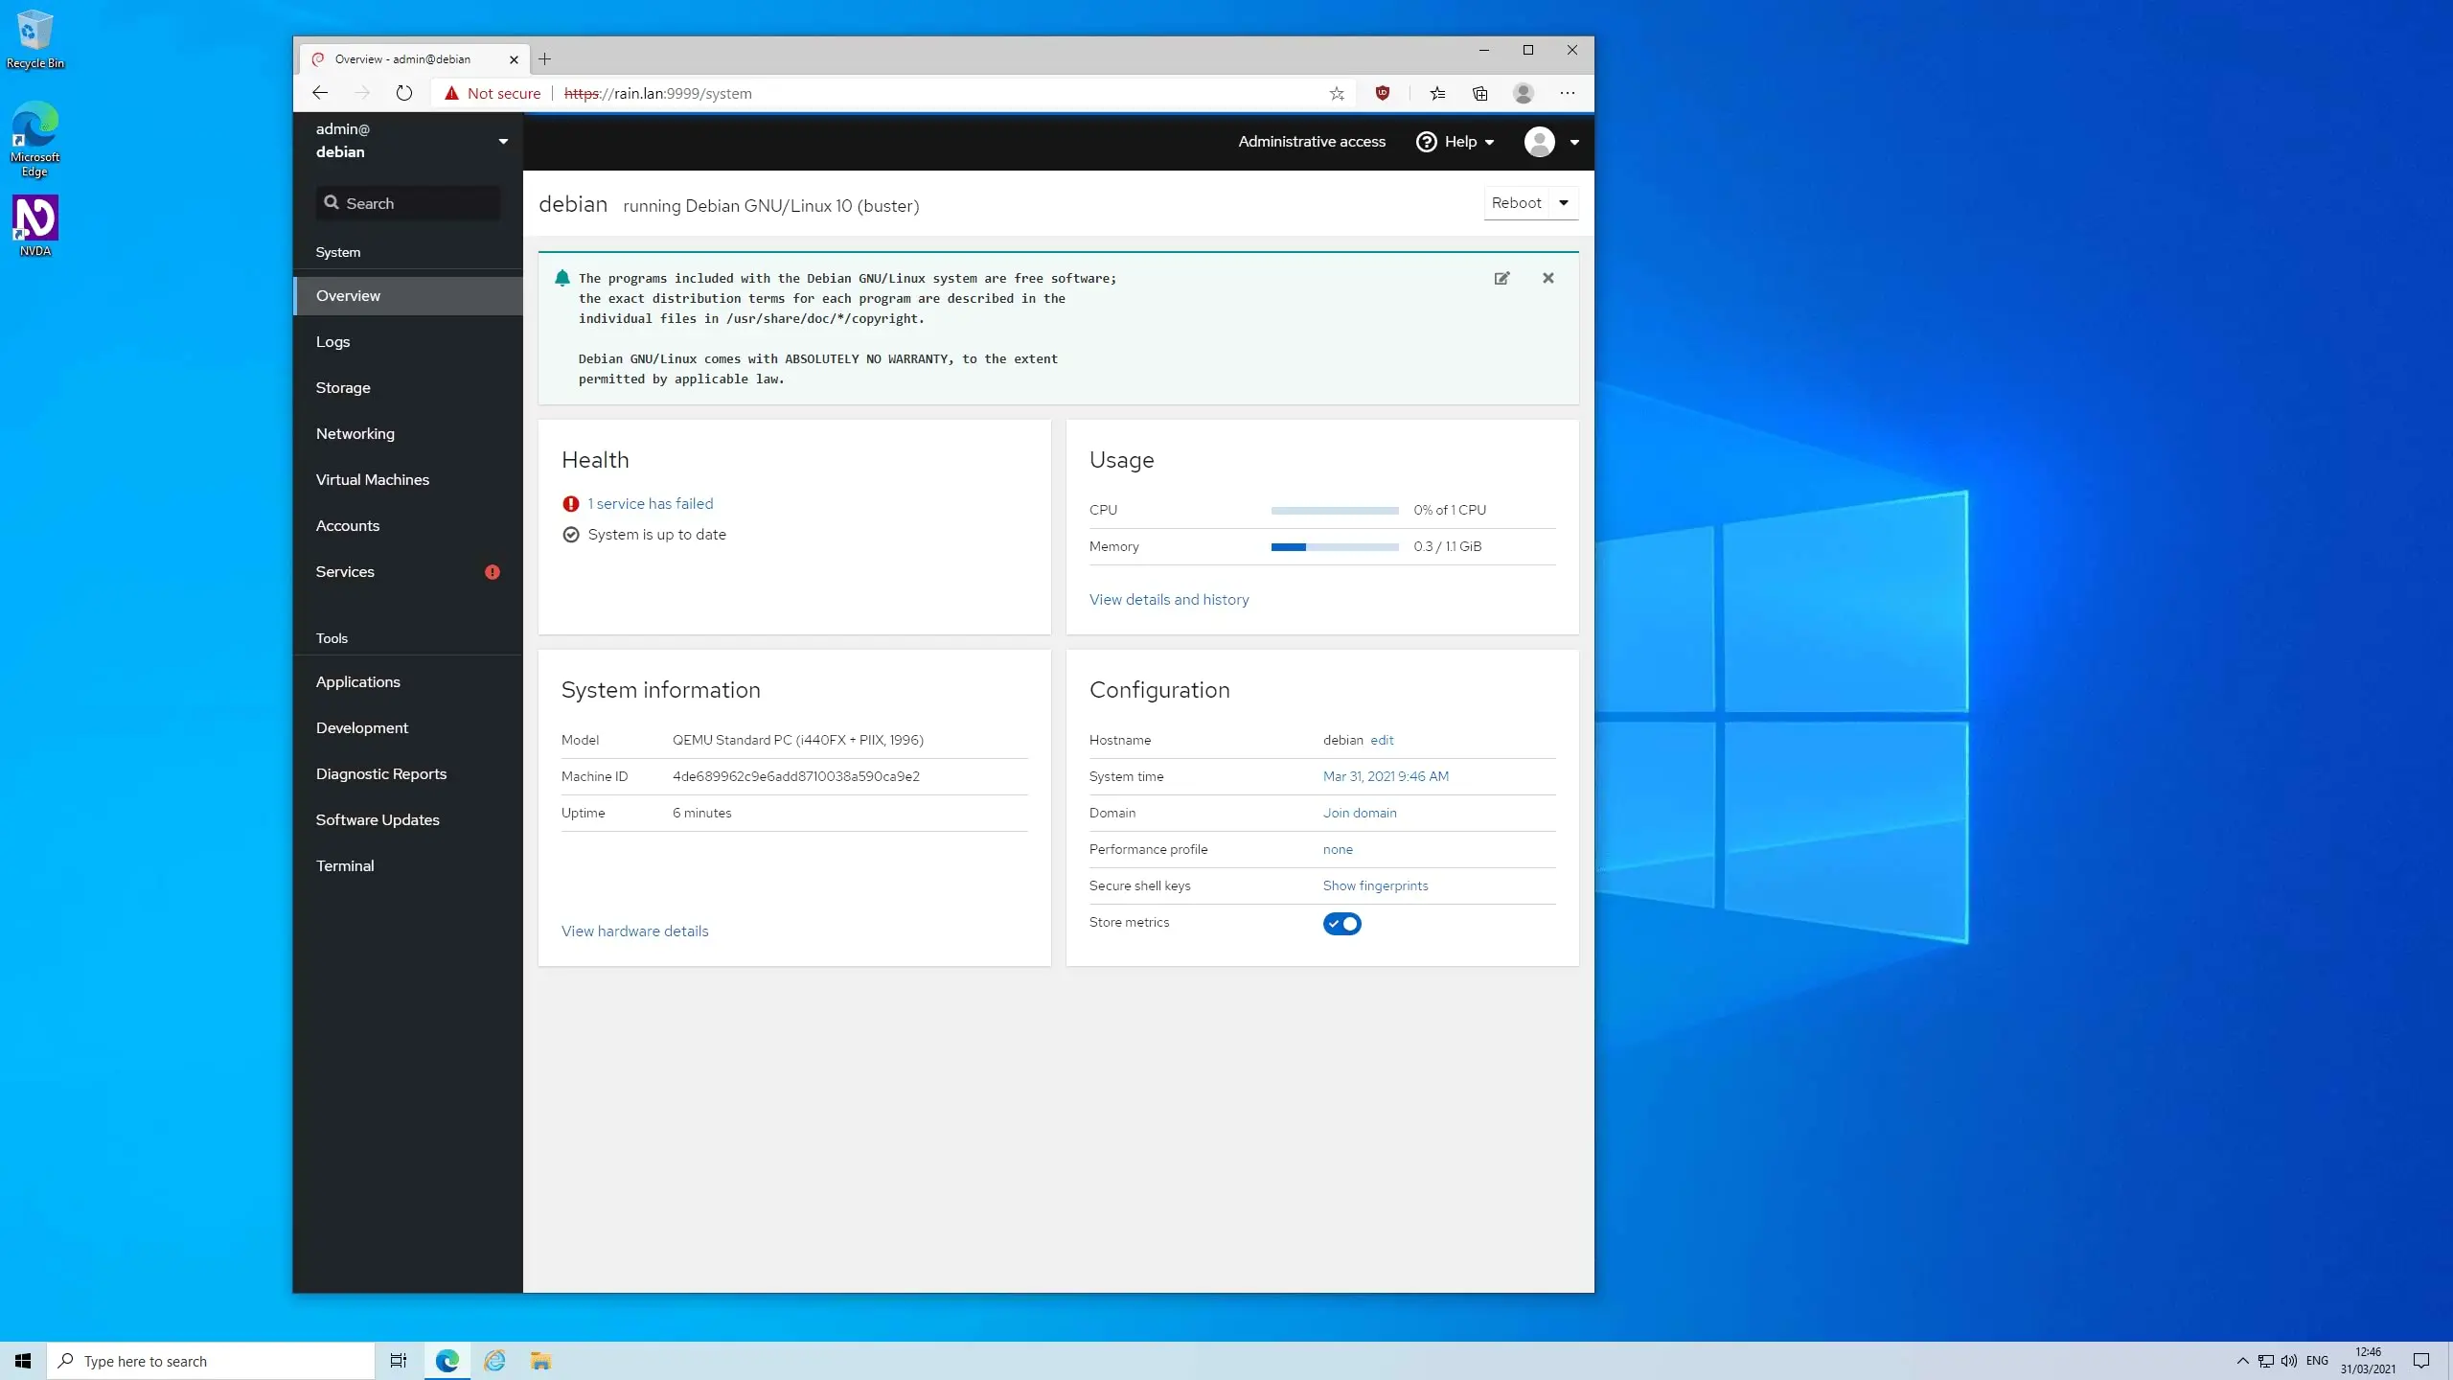
Task: Select Logs in the sidebar navigation
Action: [332, 341]
